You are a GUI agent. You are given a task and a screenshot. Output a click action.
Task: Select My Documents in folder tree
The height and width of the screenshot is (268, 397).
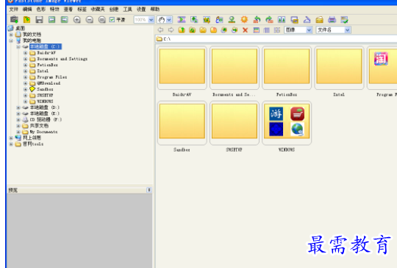[43, 132]
